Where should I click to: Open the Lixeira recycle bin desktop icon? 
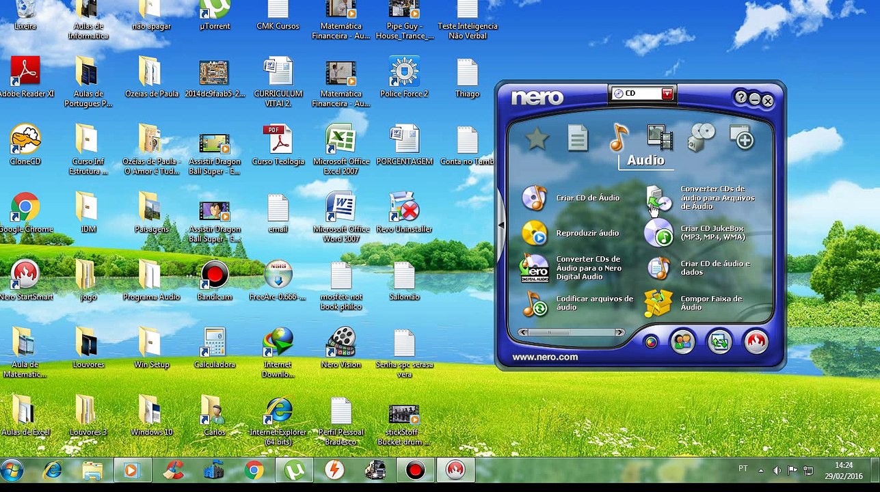click(x=25, y=16)
